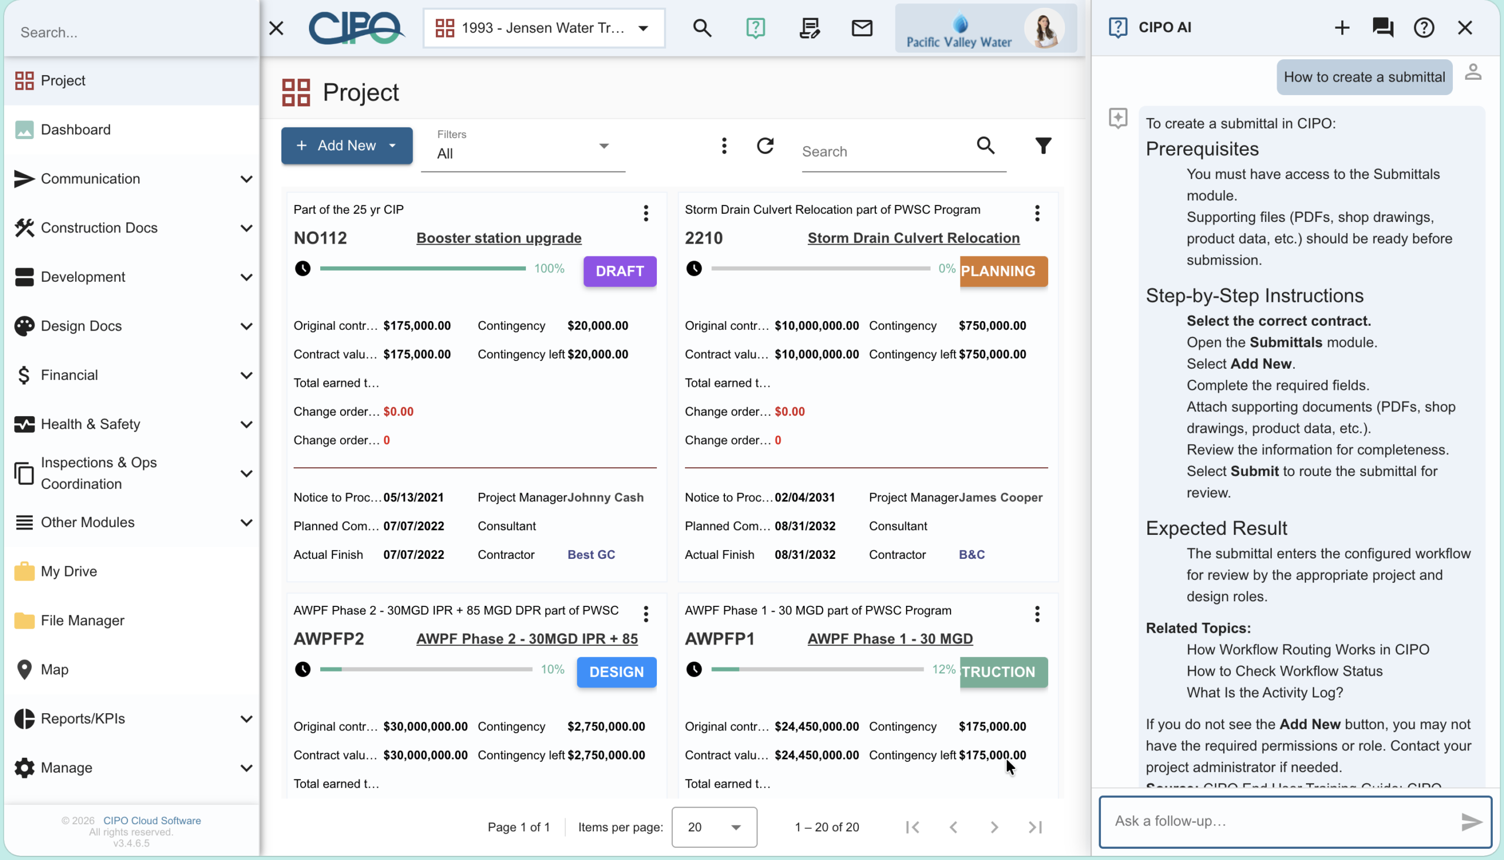
Task: Go to the next page
Action: tap(994, 828)
